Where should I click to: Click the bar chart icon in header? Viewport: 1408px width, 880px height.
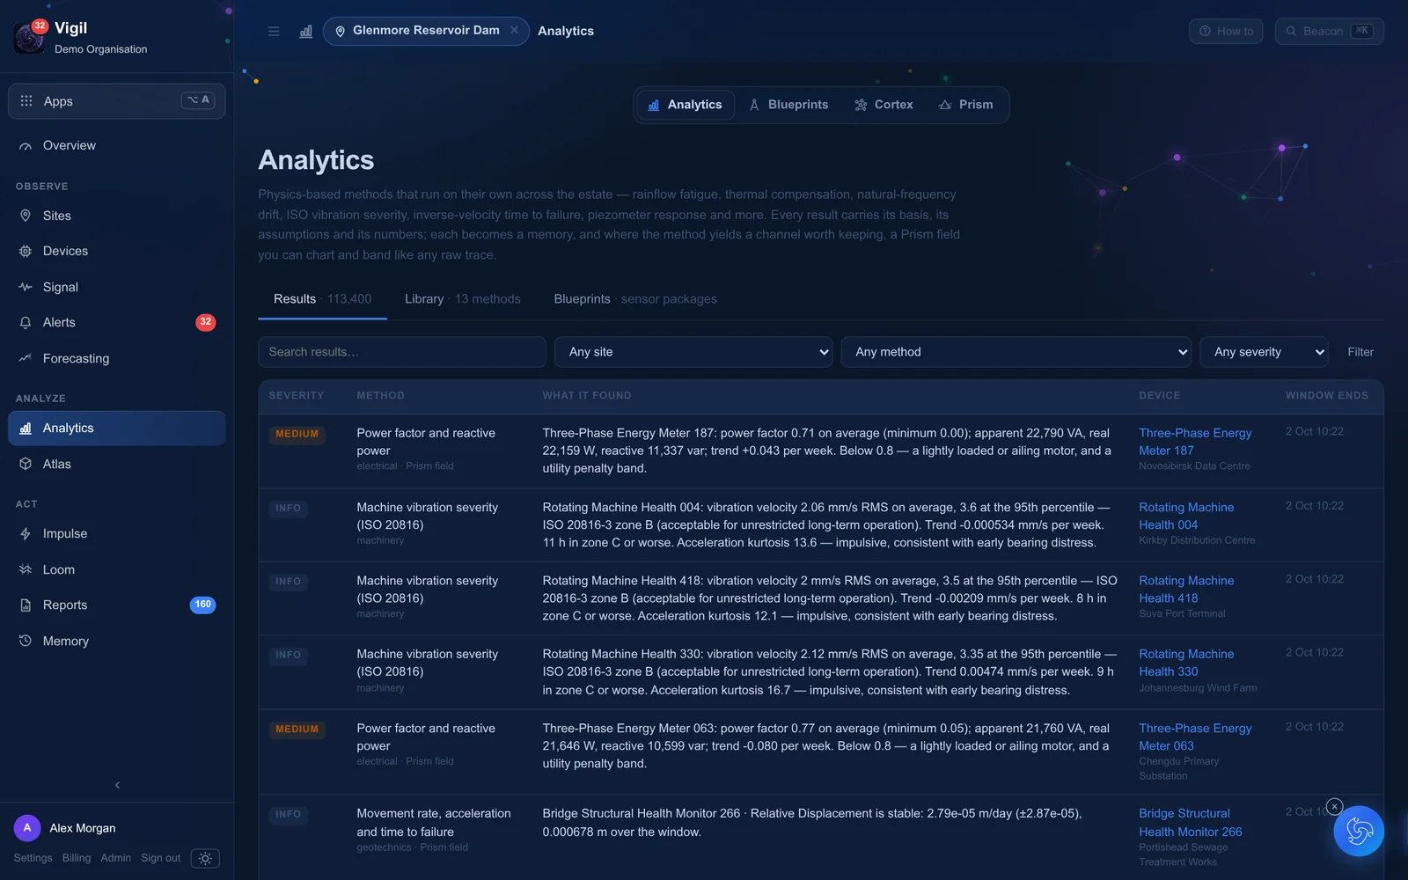pyautogui.click(x=306, y=31)
